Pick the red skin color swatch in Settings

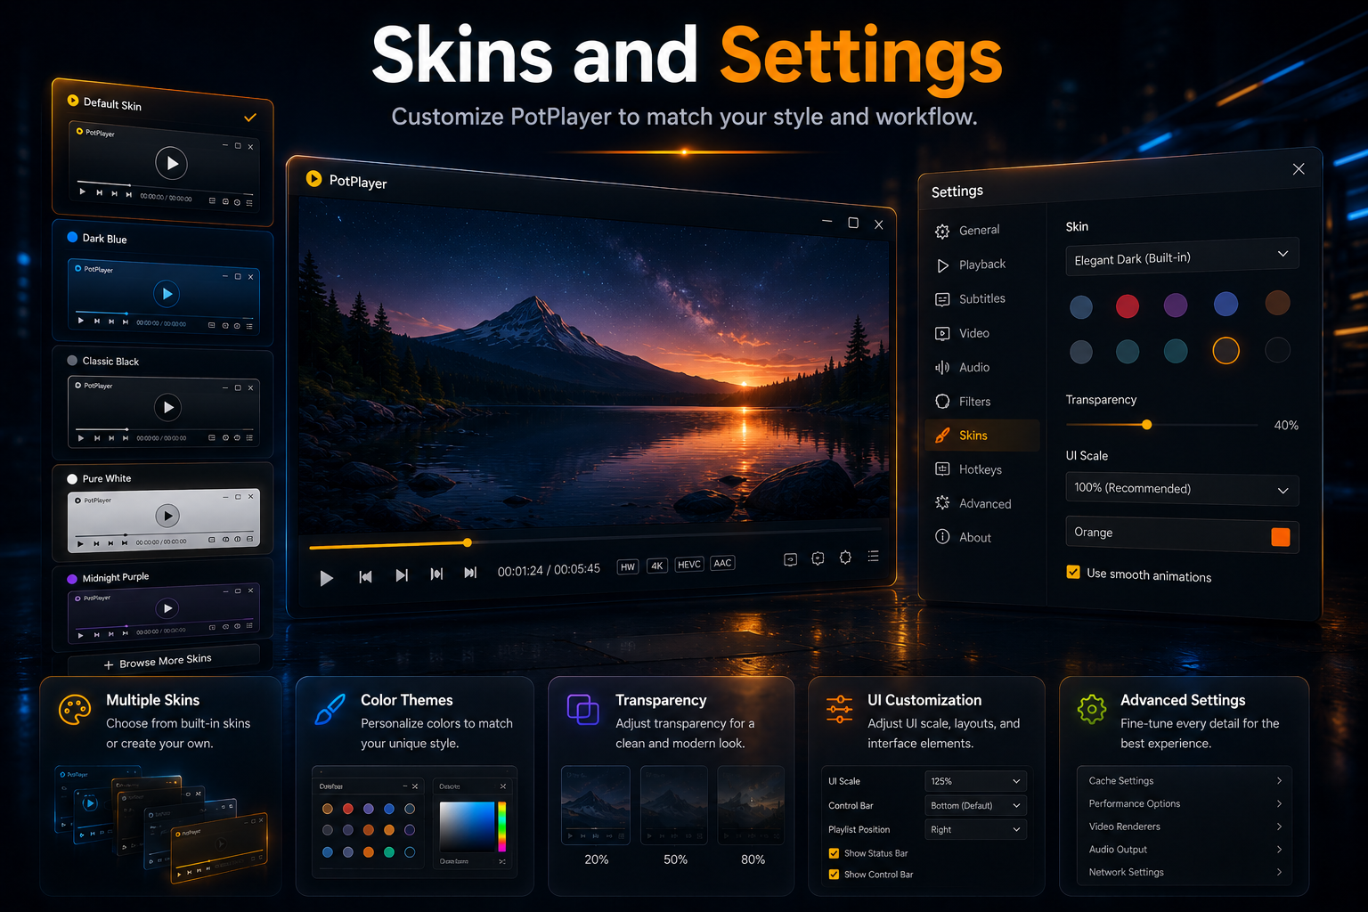click(x=1128, y=306)
